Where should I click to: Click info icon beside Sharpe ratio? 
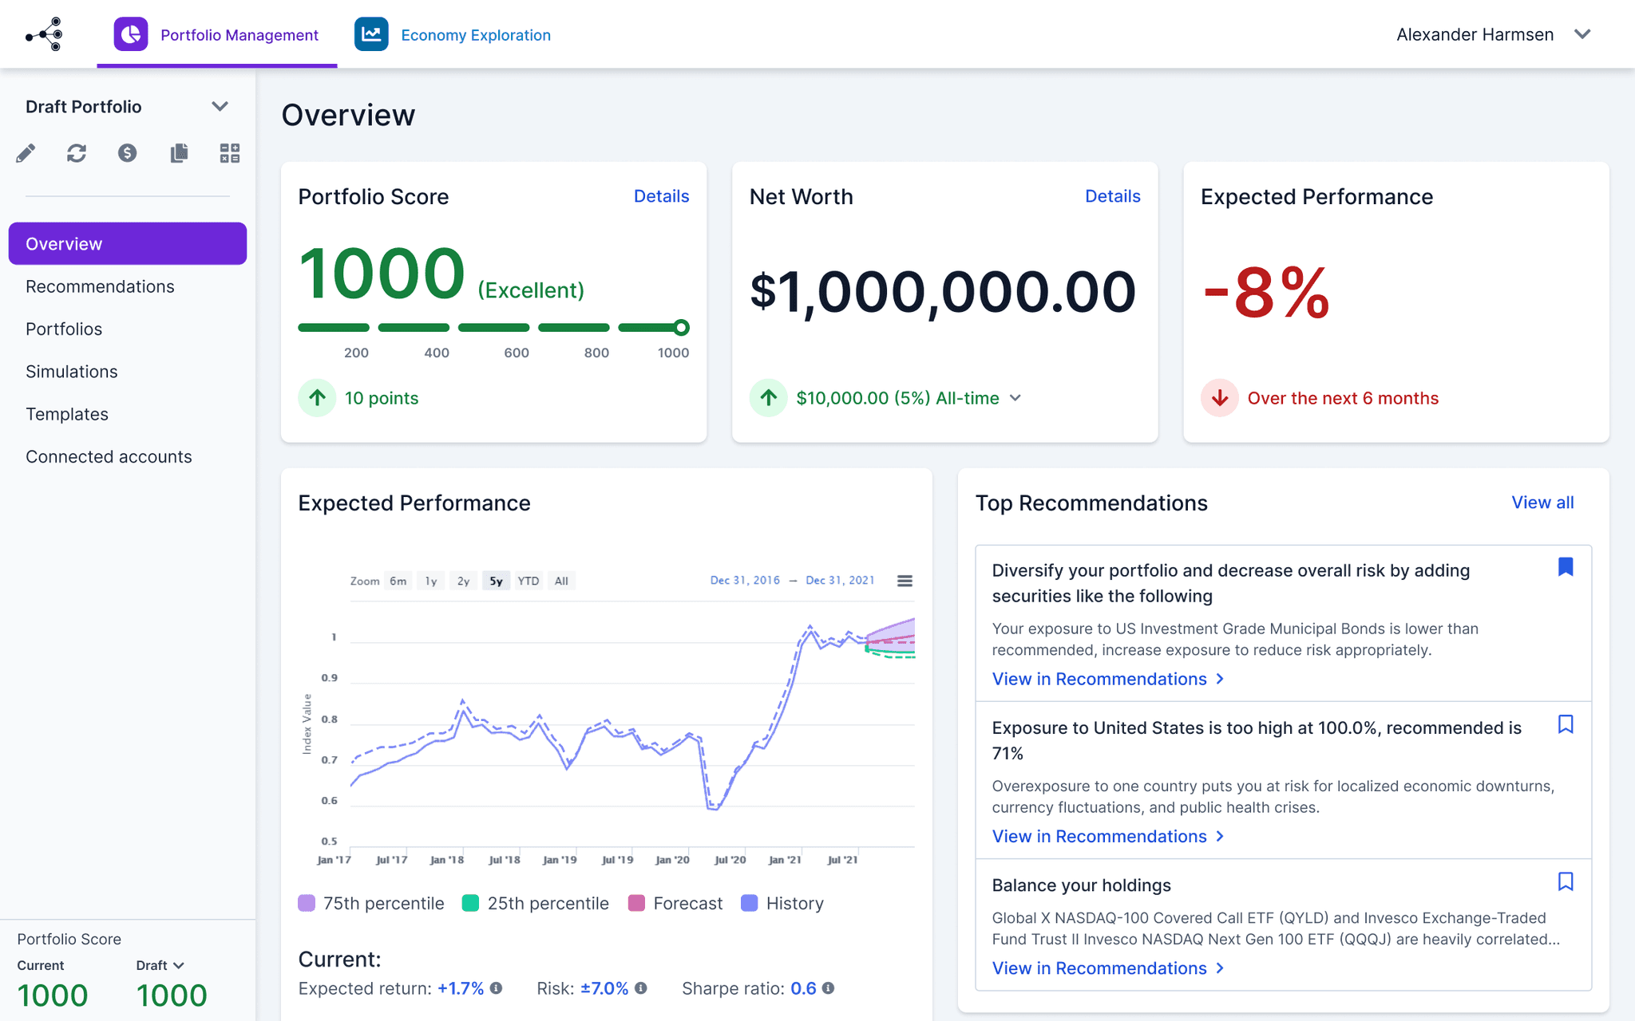coord(829,988)
